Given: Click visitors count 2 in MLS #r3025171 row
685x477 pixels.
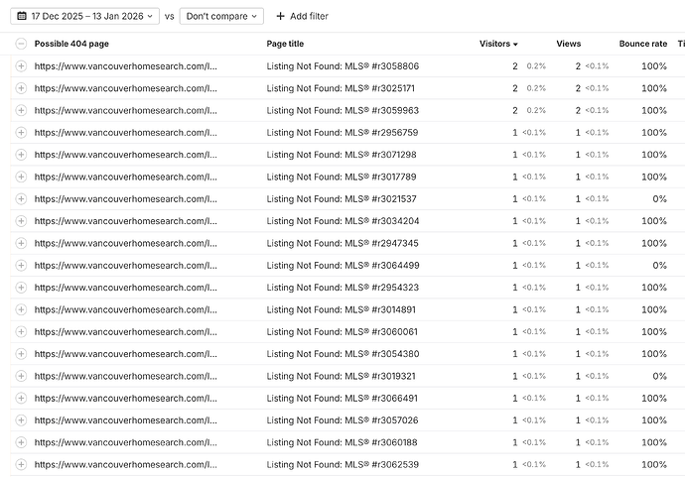Looking at the screenshot, I should [x=515, y=88].
